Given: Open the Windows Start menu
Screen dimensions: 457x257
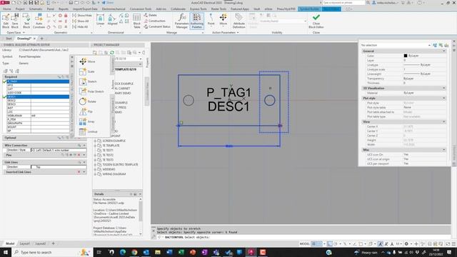Looking at the screenshot, I should [x=6, y=252].
